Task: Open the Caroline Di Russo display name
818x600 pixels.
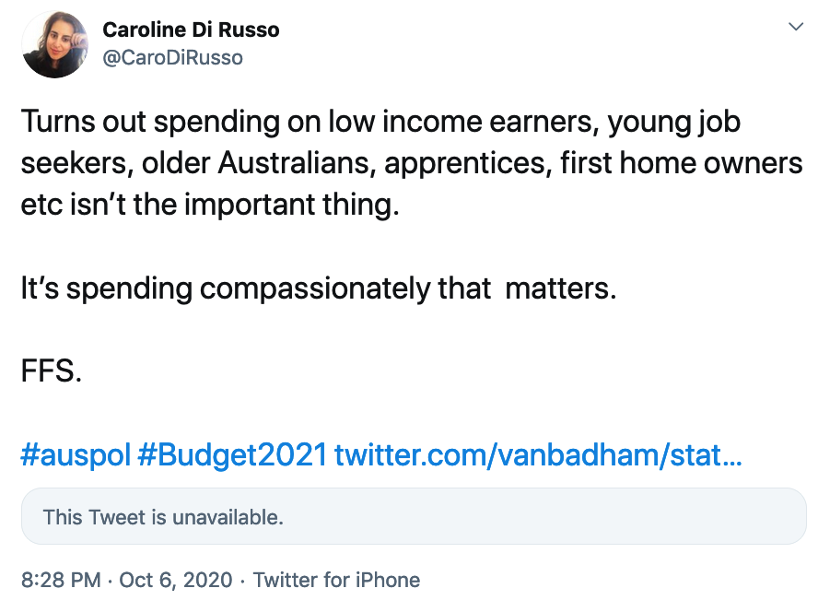Action: (191, 30)
